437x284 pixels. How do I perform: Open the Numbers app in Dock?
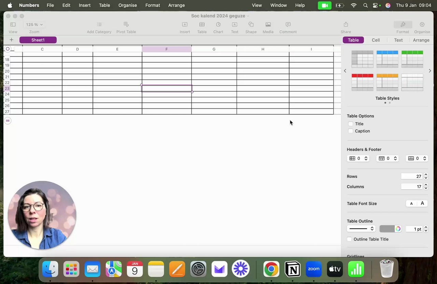point(356,269)
